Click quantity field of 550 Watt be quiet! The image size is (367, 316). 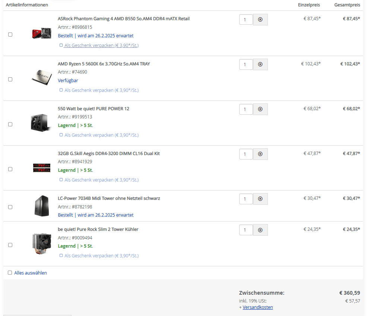(x=246, y=109)
